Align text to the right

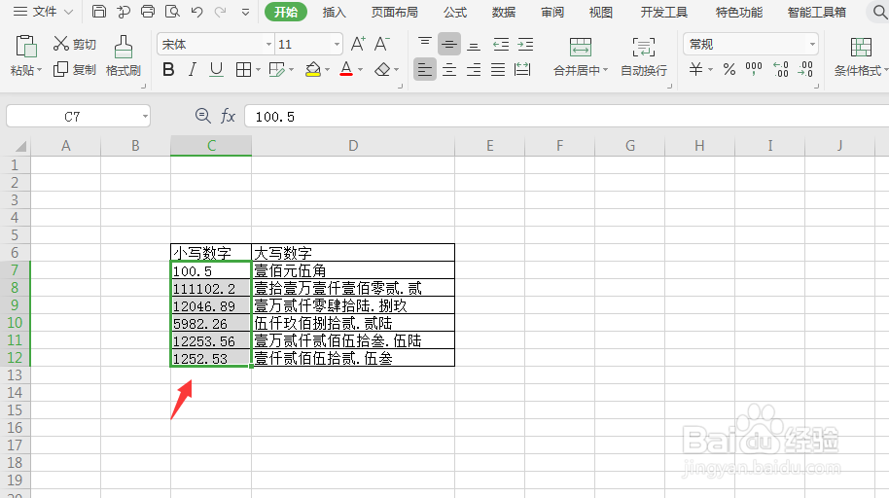474,70
